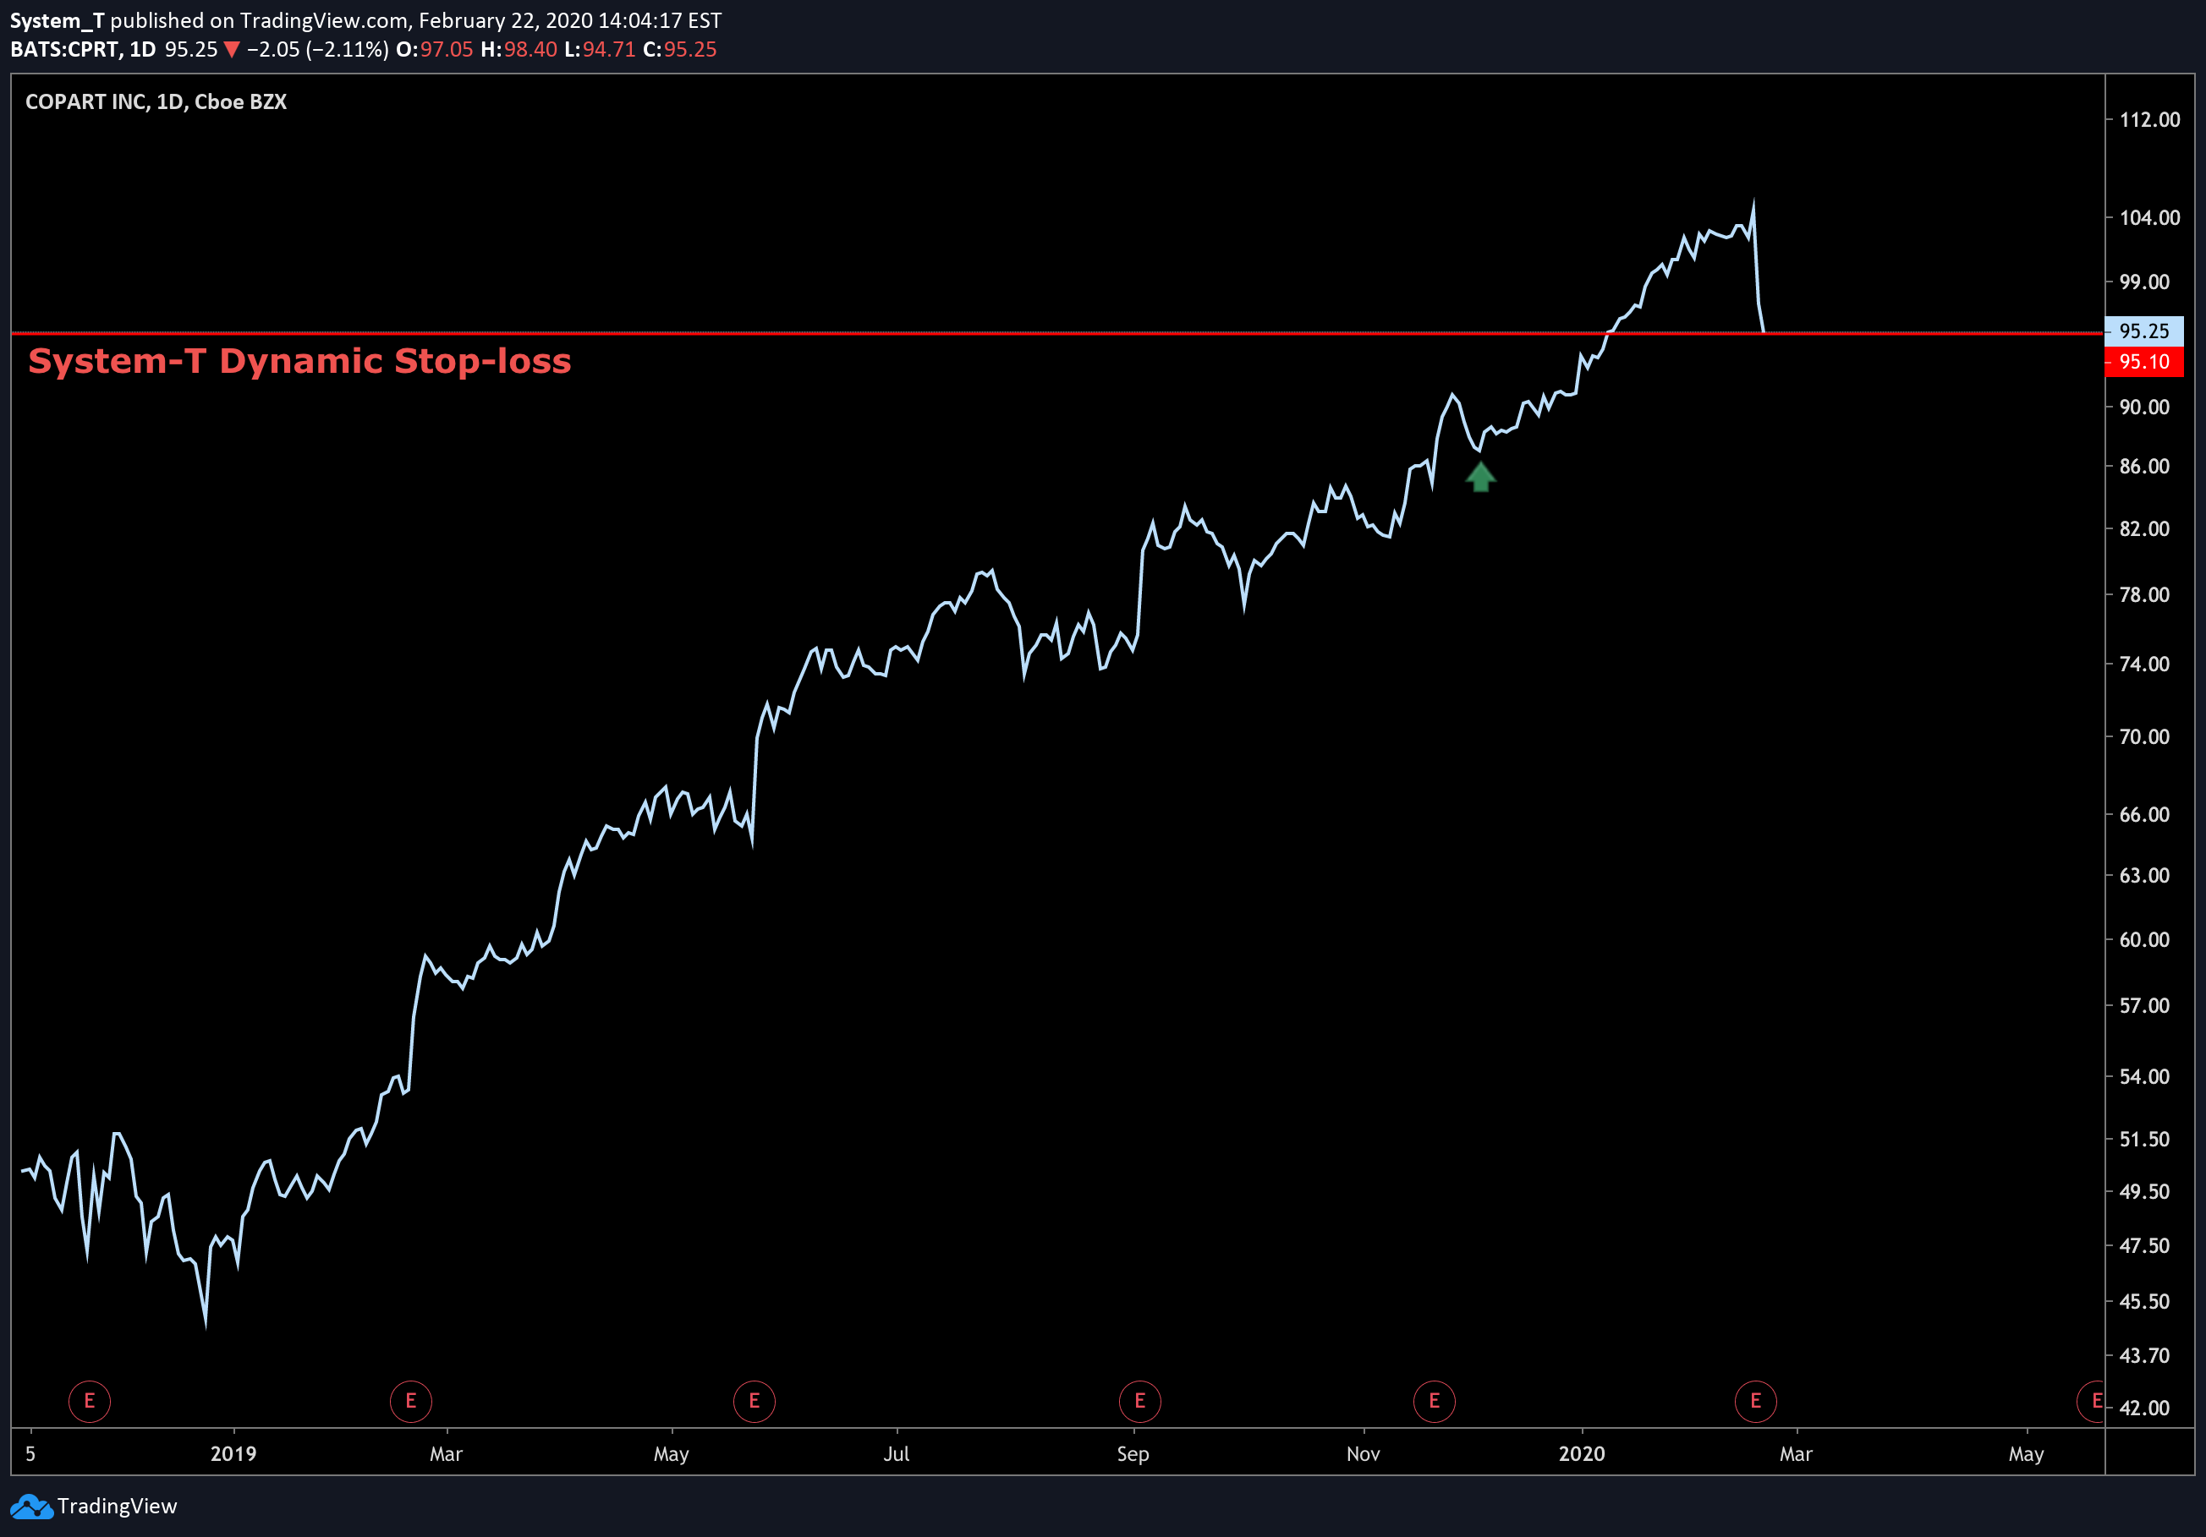
Task: Click the Nov label on time axis
Action: 1364,1453
